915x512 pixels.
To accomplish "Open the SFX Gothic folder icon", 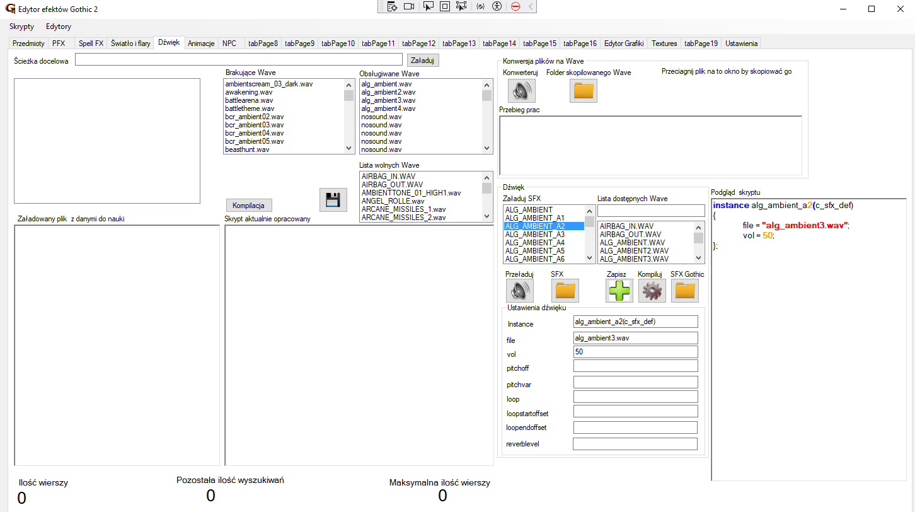I will (684, 291).
